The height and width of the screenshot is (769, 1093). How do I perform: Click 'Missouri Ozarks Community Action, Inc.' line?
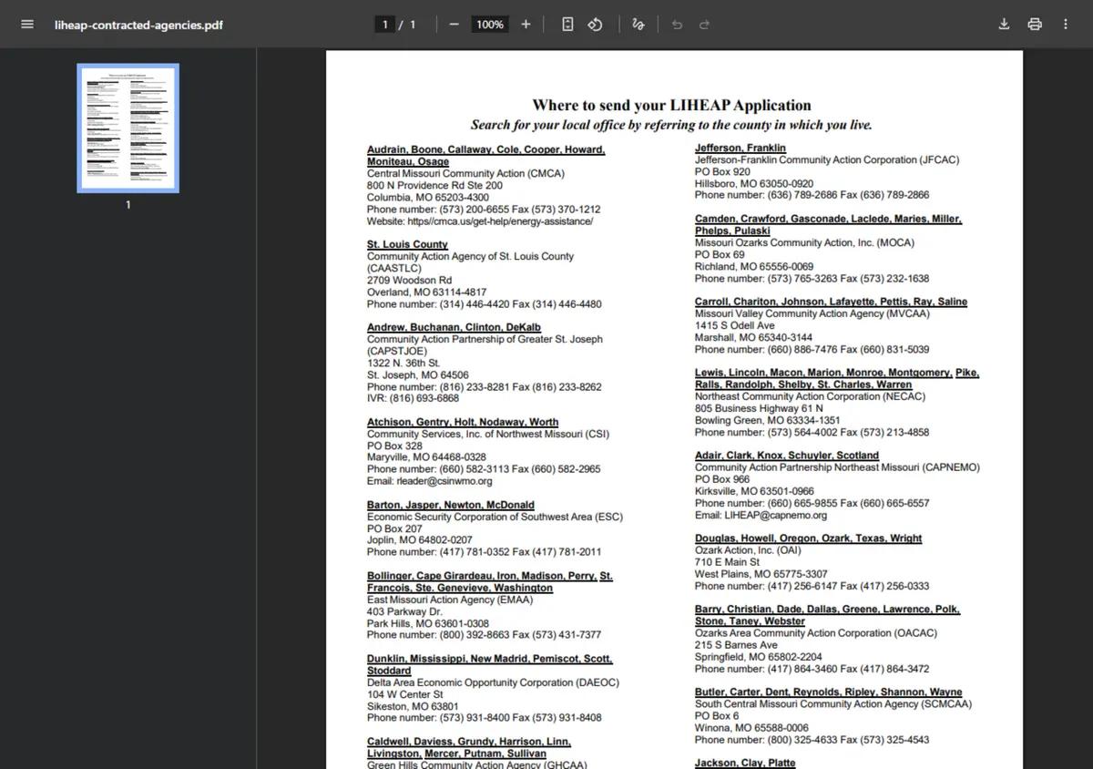[804, 242]
